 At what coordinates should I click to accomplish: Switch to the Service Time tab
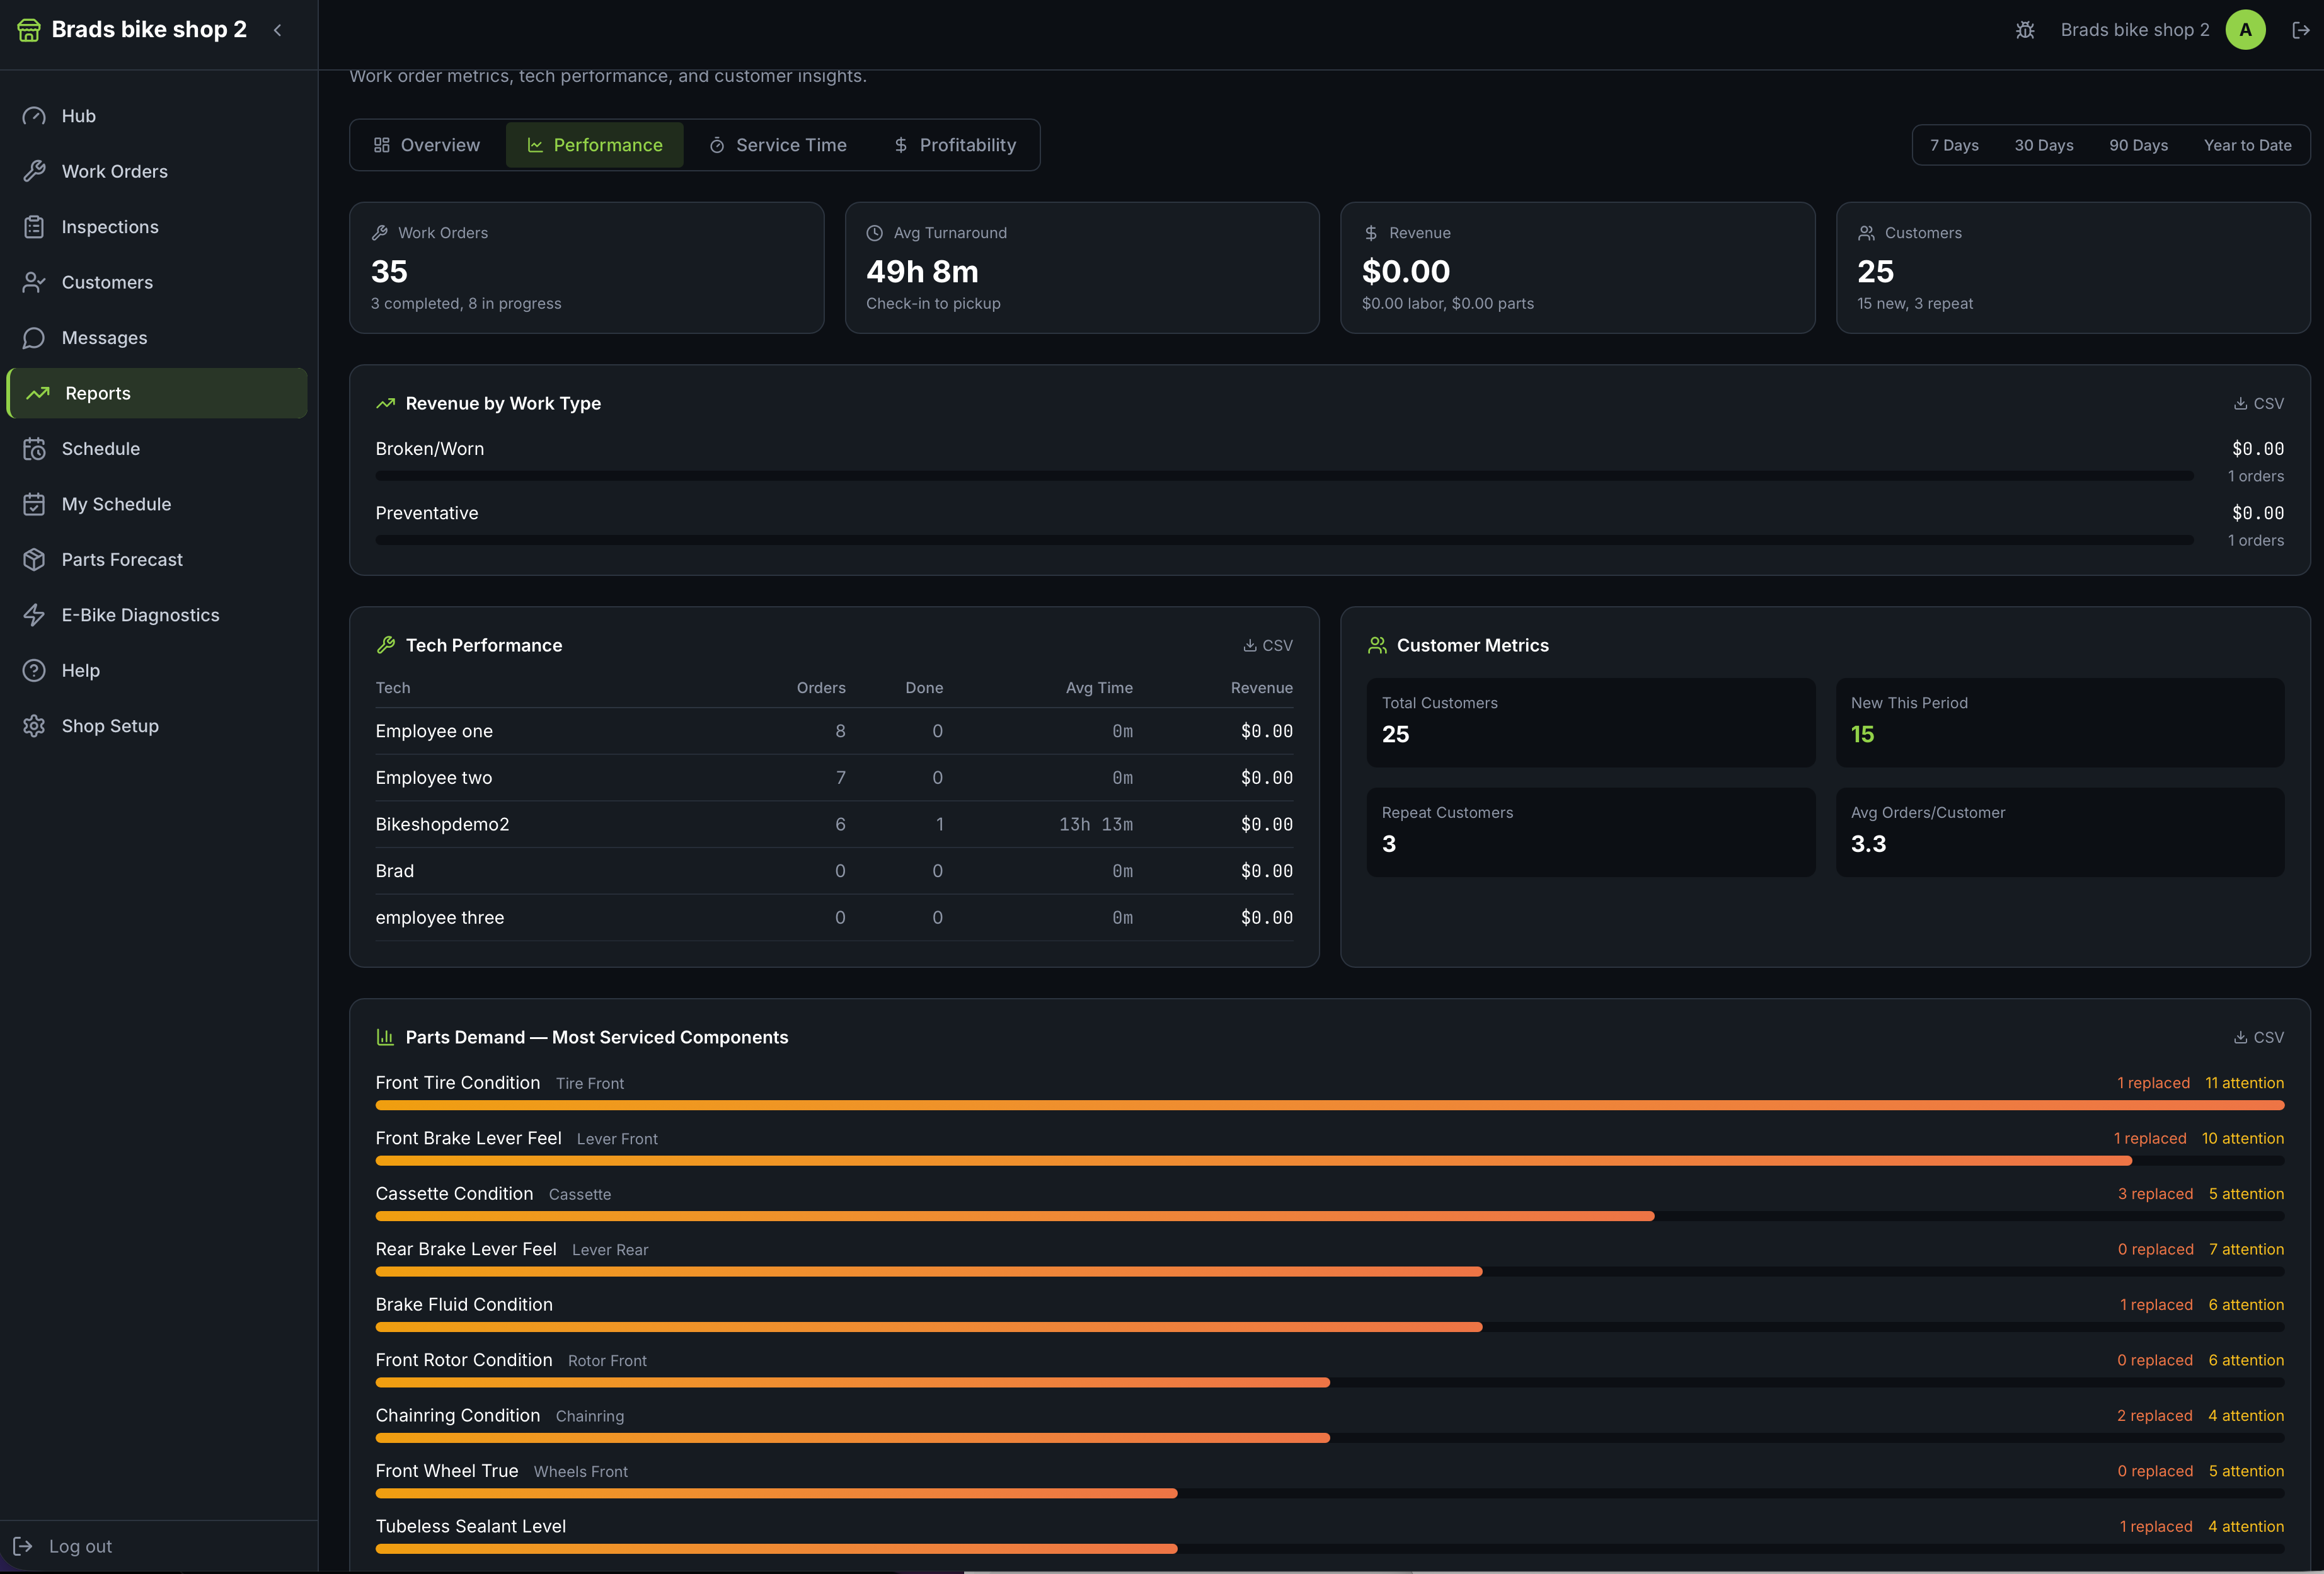pos(778,145)
